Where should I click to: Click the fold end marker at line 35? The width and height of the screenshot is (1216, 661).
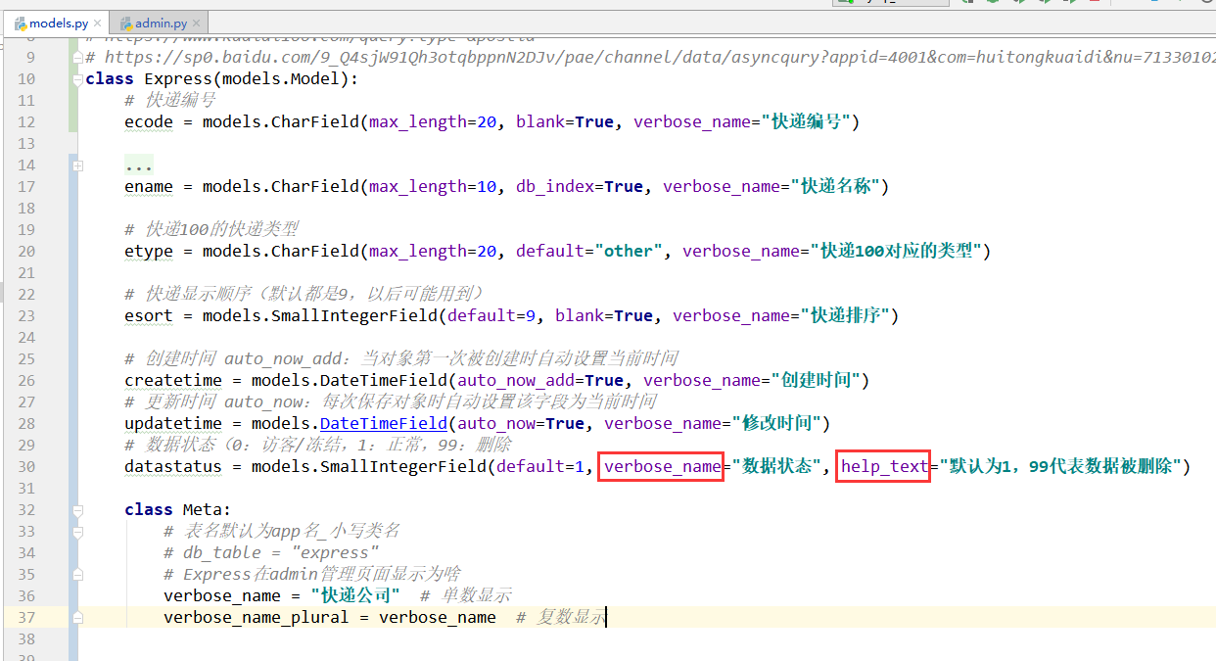click(77, 574)
